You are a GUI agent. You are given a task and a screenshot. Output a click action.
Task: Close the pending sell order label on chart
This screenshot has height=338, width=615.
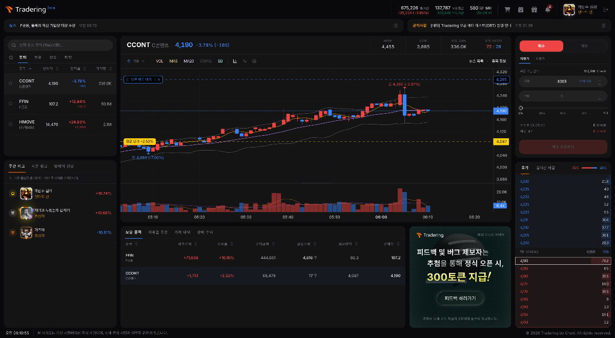pyautogui.click(x=159, y=79)
